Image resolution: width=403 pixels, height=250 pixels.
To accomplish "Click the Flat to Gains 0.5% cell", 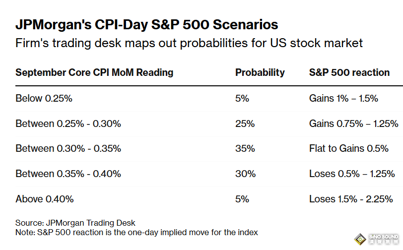I will [x=348, y=148].
